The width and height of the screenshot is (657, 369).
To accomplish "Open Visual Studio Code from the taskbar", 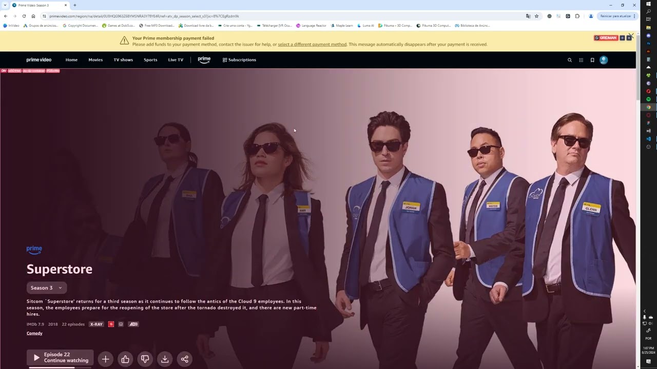I will point(648,139).
